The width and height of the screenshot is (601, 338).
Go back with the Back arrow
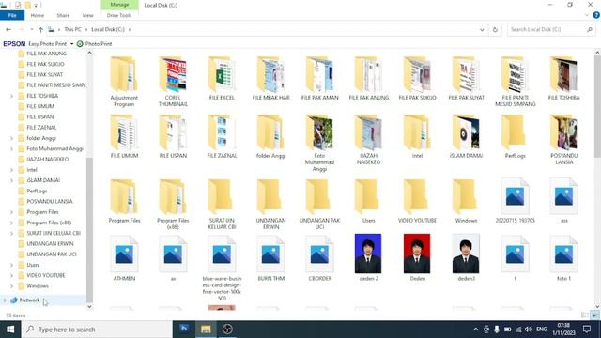[x=8, y=29]
